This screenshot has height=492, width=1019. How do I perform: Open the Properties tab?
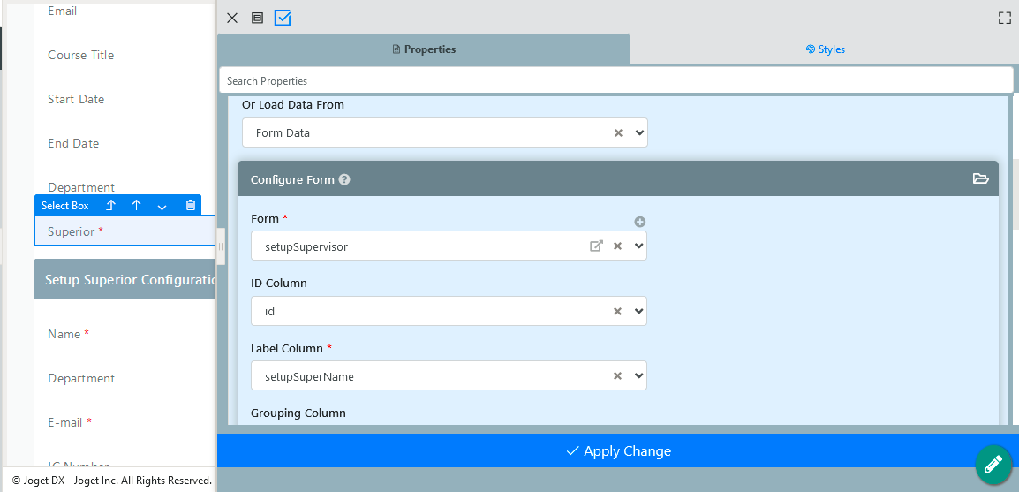(x=424, y=49)
